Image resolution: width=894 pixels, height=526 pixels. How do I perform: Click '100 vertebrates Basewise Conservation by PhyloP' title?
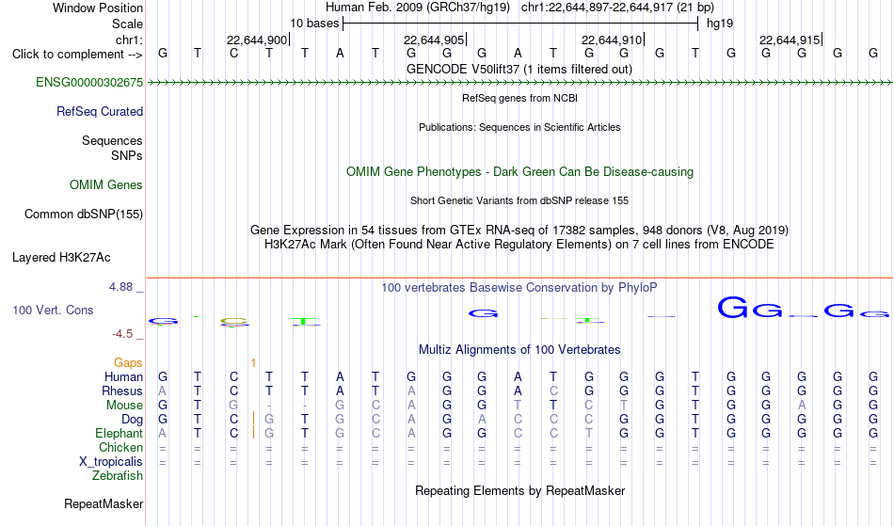coord(519,287)
